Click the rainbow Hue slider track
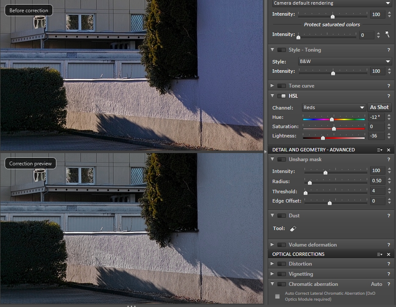 [x=334, y=120]
